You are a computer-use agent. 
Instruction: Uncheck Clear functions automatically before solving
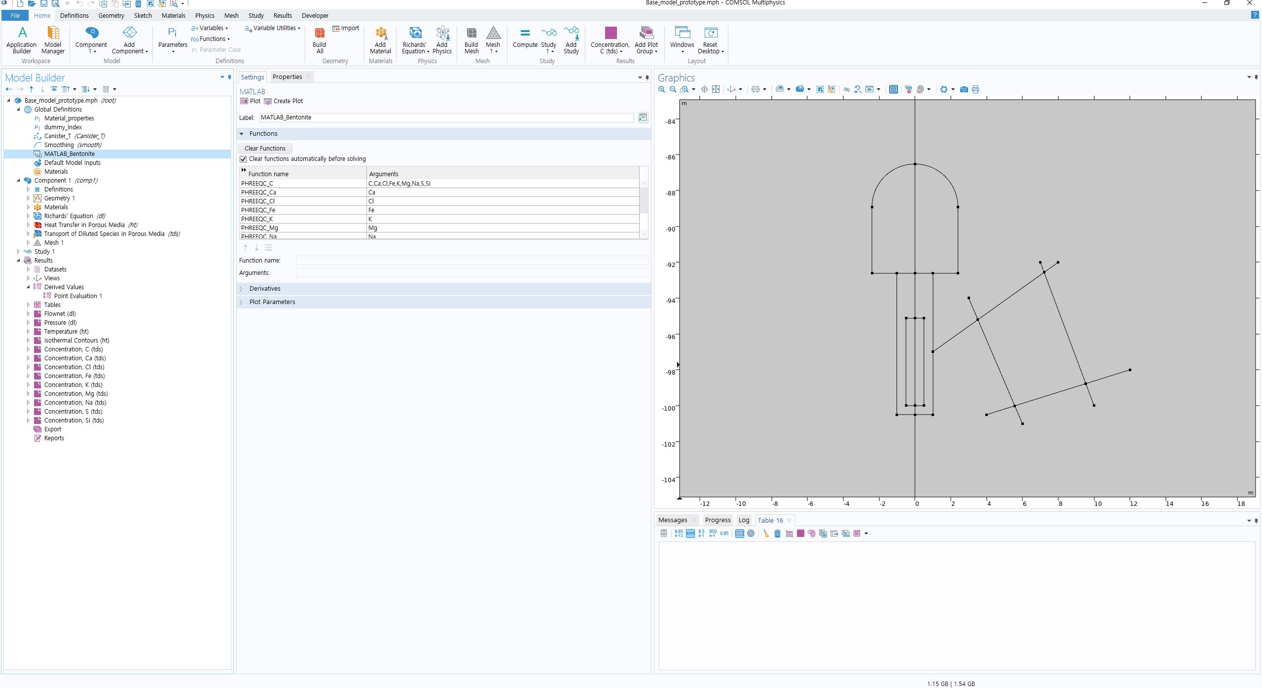[243, 159]
